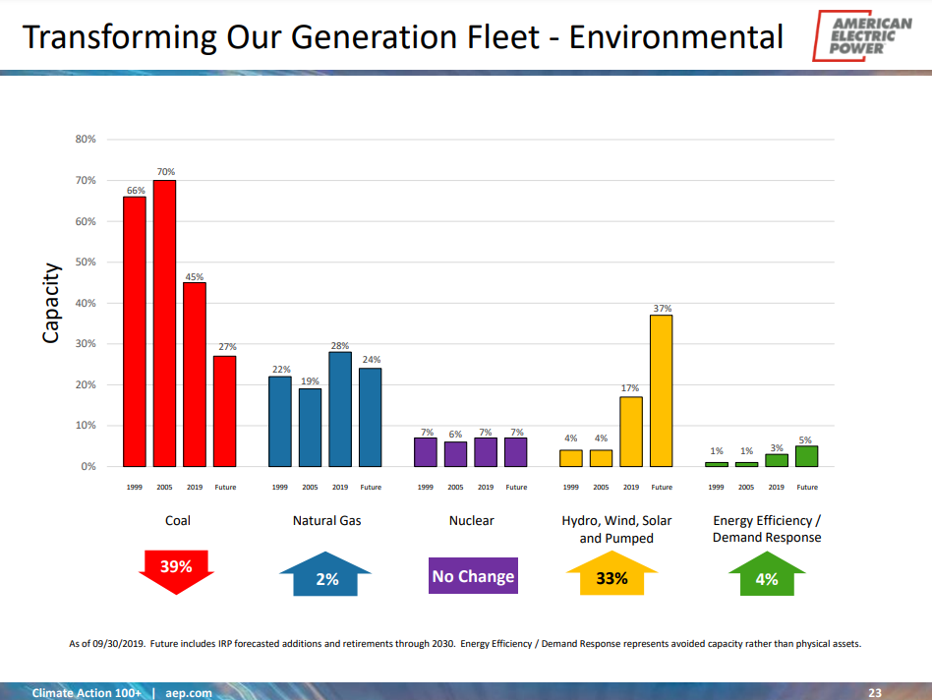Click the blue 2% up arrow under Natural Gas
This screenshot has width=932, height=700.
325,573
